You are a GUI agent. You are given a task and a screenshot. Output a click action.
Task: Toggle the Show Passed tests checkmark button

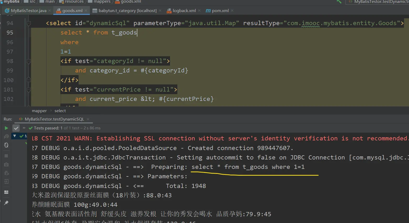(x=16, y=128)
